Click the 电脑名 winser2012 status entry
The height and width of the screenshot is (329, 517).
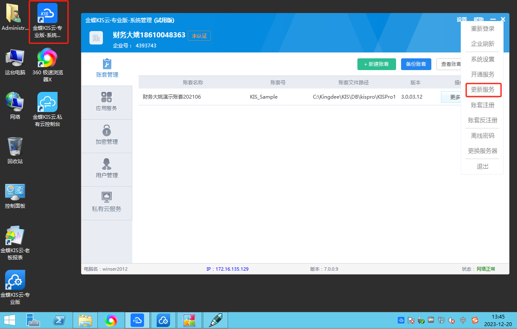(x=106, y=269)
